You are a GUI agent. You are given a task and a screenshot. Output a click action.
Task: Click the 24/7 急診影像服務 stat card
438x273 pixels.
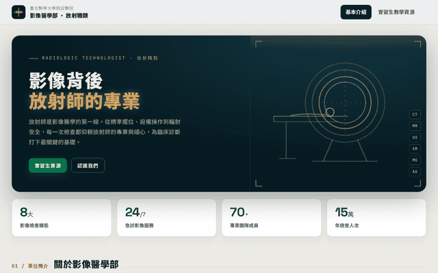166,218
